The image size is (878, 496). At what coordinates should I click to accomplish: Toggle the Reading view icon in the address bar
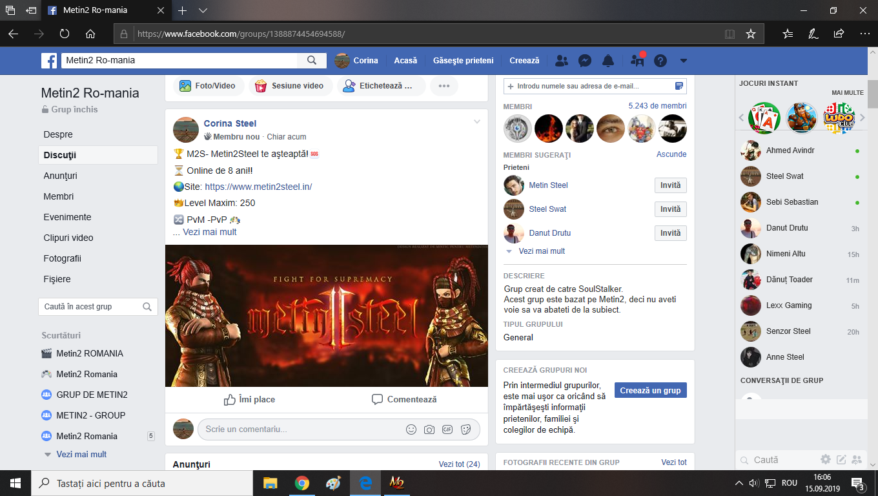730,34
